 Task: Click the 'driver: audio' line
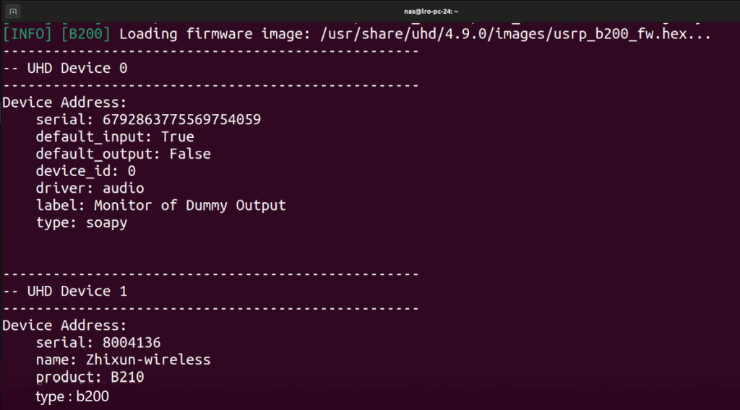(90, 188)
